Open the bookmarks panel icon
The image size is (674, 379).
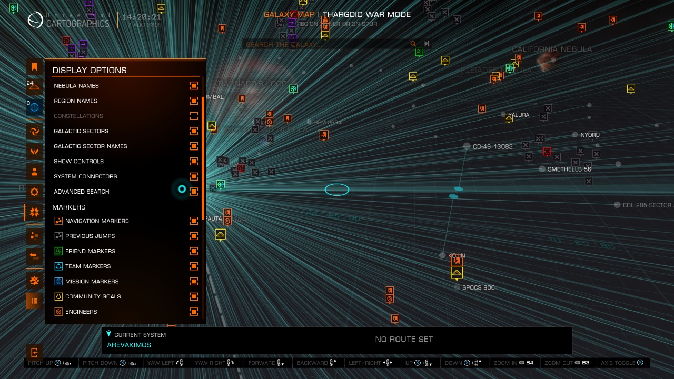pyautogui.click(x=34, y=66)
